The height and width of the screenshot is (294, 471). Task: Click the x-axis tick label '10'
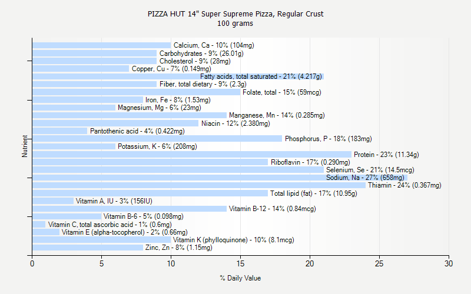171,263
